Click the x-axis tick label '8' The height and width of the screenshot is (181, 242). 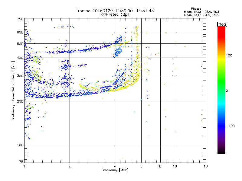tap(160, 166)
